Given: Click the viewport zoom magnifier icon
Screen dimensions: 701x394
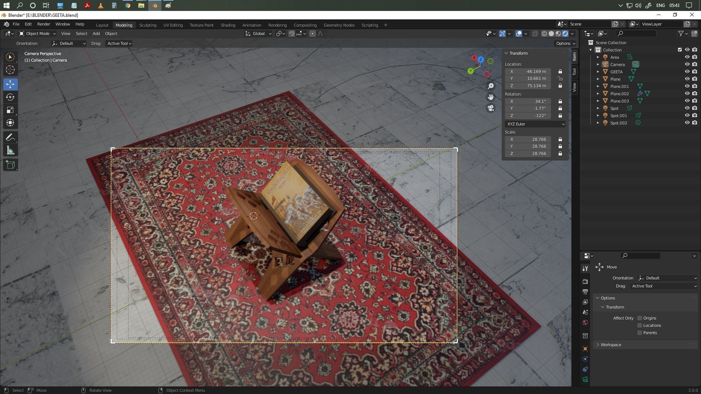Looking at the screenshot, I should [x=491, y=86].
